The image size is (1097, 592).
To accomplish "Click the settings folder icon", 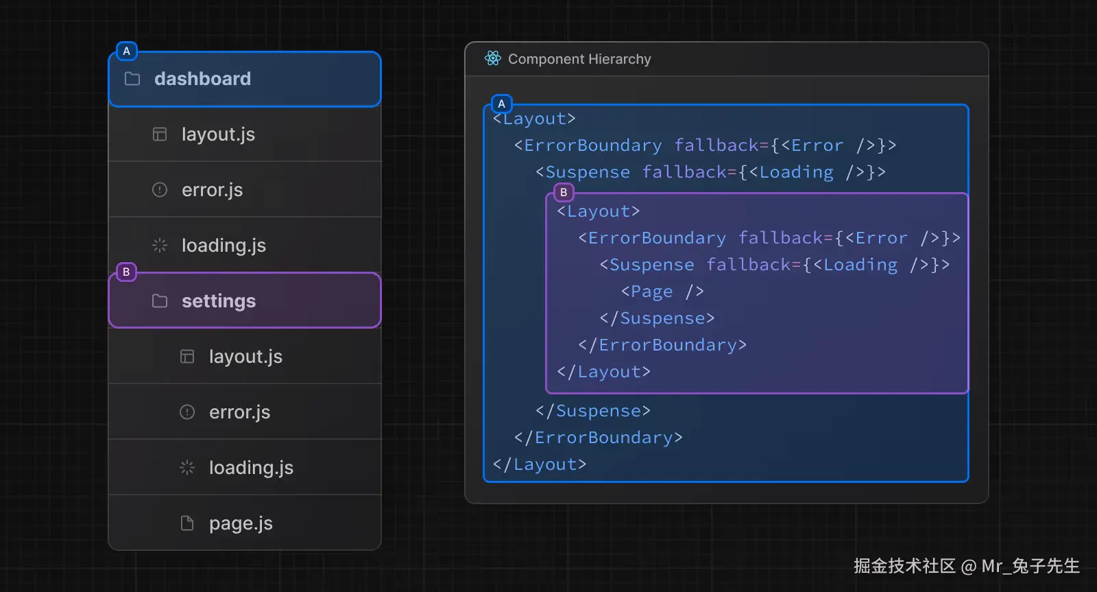I will pos(160,301).
